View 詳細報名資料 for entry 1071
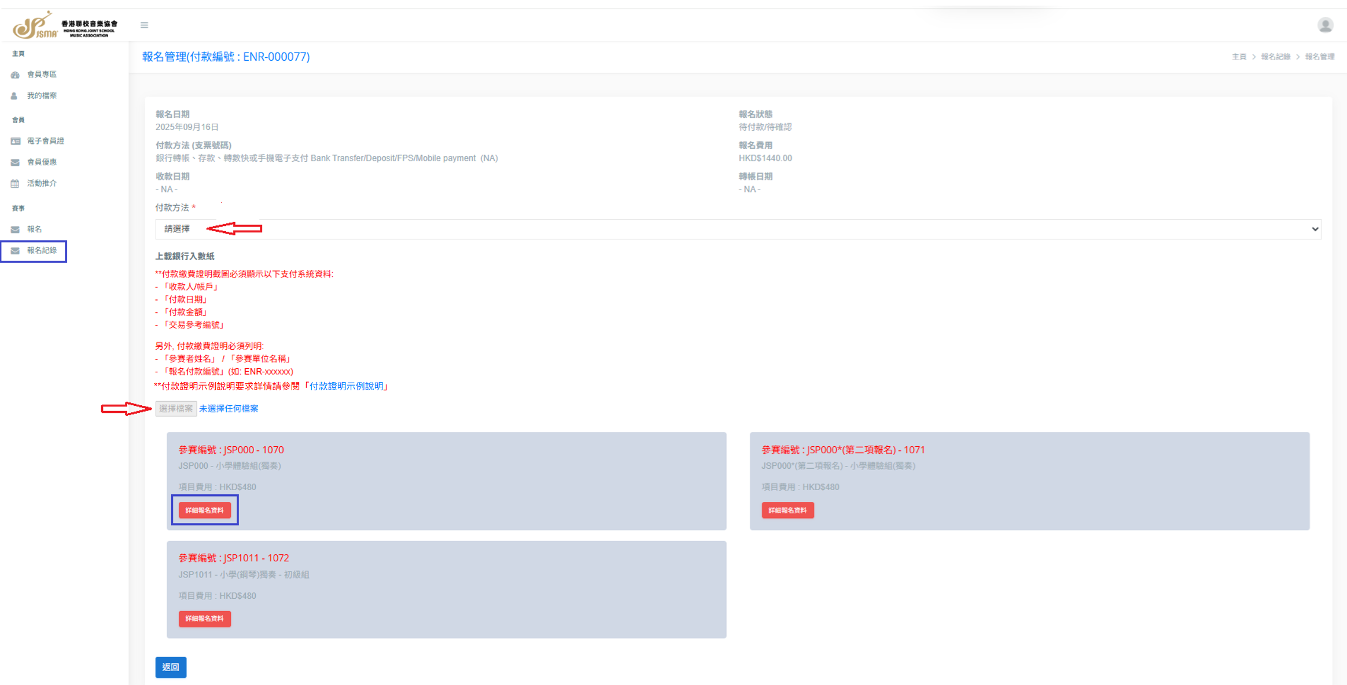Screen dimensions: 1347x685 coord(787,510)
